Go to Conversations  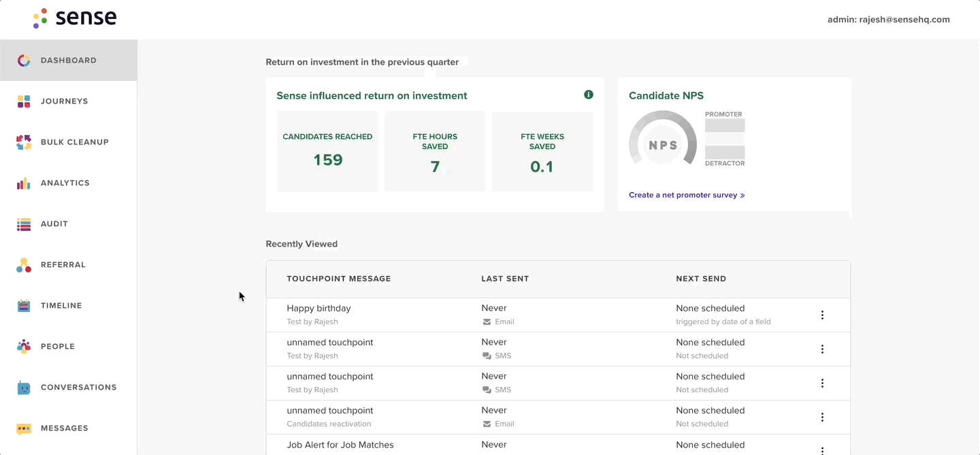pyautogui.click(x=69, y=388)
